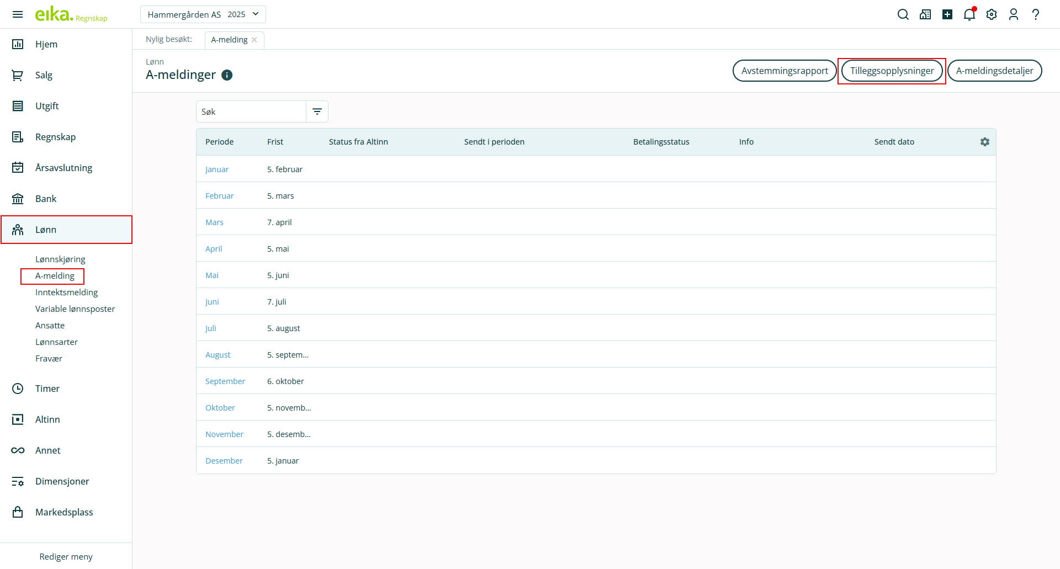Expand the Hammergården AS 2025 company dropdown
Viewport: 1060px width, 569px height.
203,14
